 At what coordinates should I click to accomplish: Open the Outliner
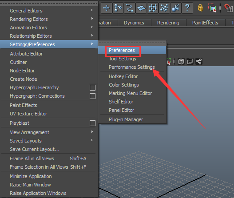point(49,62)
